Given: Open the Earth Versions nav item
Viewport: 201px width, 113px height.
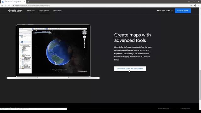Looking at the screenshot, I should click(x=44, y=11).
